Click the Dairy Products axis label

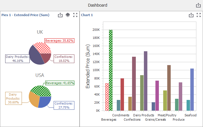click(144, 115)
